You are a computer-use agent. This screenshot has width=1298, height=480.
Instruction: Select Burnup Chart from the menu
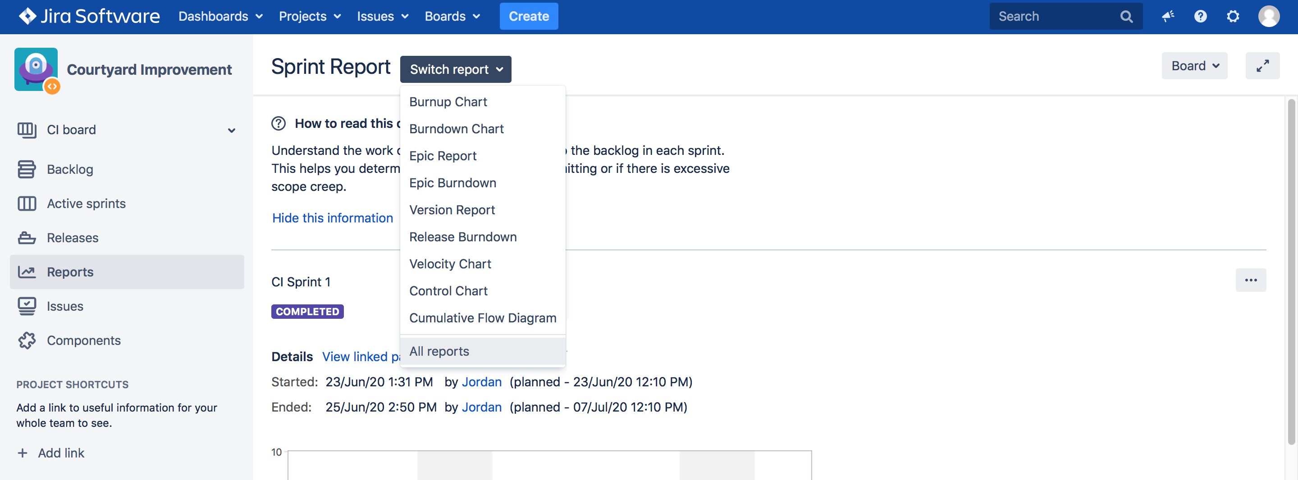pyautogui.click(x=482, y=102)
